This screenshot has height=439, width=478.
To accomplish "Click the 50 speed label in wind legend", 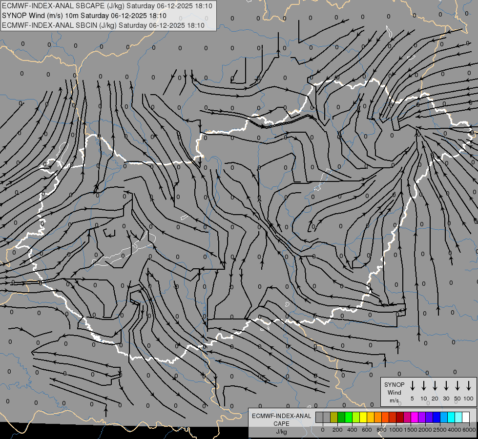I will tap(457, 399).
